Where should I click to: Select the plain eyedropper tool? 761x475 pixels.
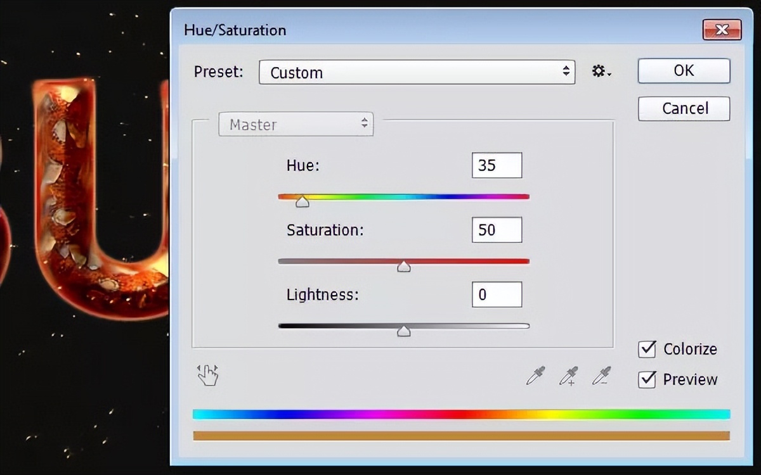pos(535,376)
